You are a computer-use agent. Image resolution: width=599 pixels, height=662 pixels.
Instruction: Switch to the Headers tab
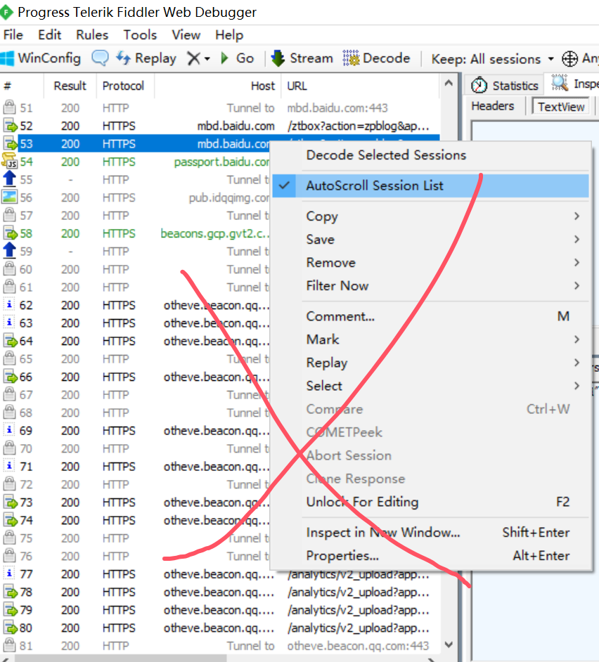(x=493, y=106)
